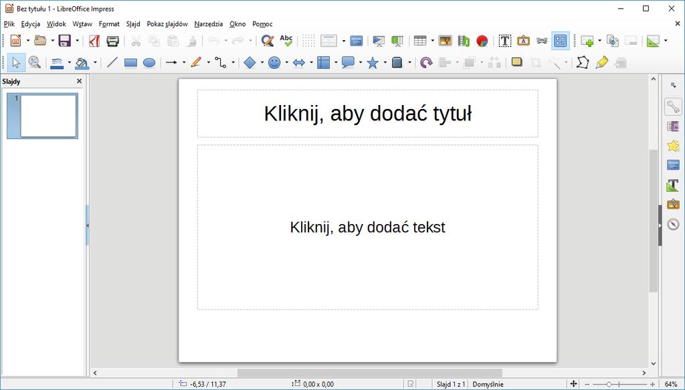Screen dimensions: 685x390
Task: Activate the Select arrow tool
Action: coord(16,63)
